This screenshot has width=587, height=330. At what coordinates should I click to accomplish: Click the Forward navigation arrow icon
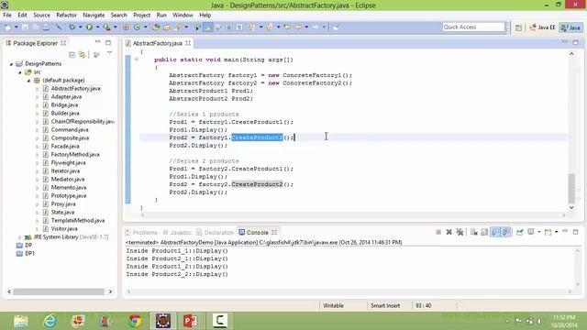point(316,27)
